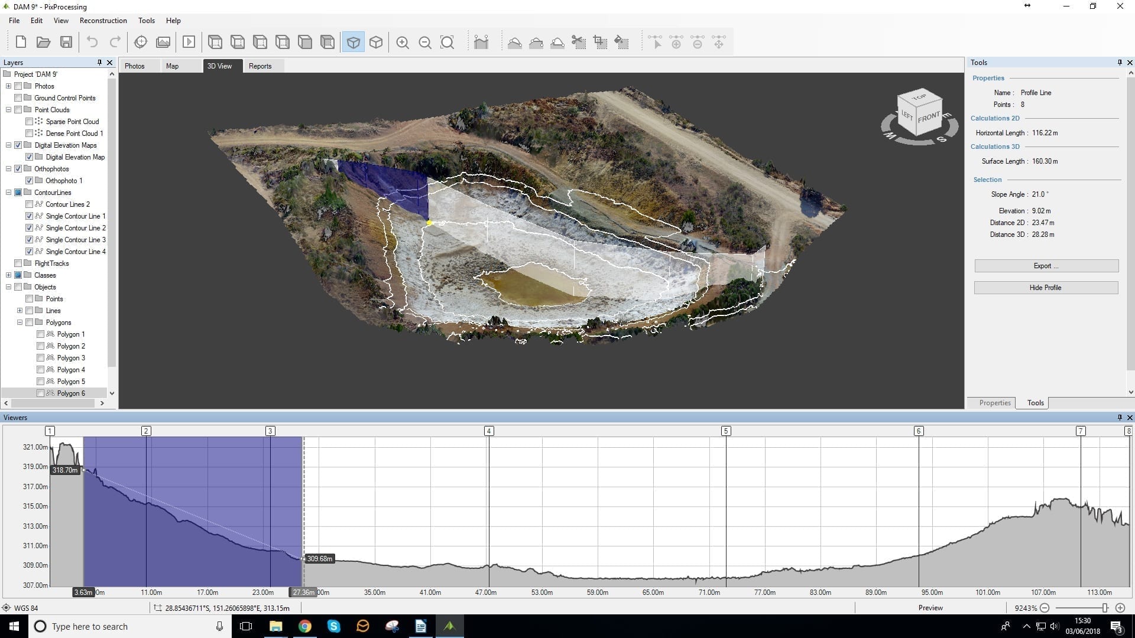Viewport: 1135px width, 638px height.
Task: Click the New Project file icon
Action: coord(21,42)
